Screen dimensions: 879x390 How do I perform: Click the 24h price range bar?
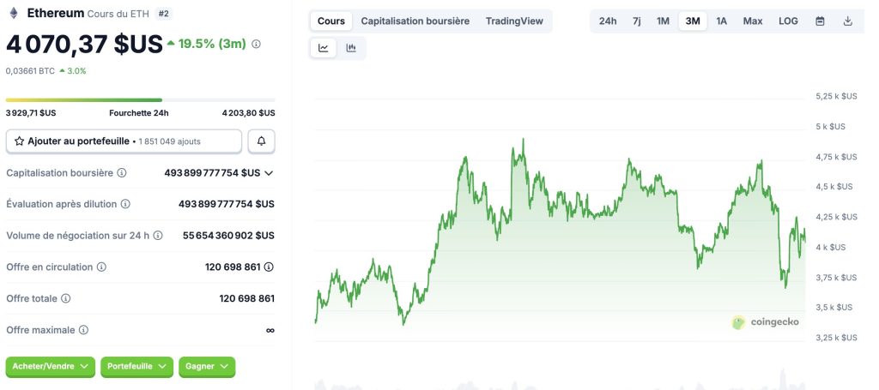click(x=140, y=99)
